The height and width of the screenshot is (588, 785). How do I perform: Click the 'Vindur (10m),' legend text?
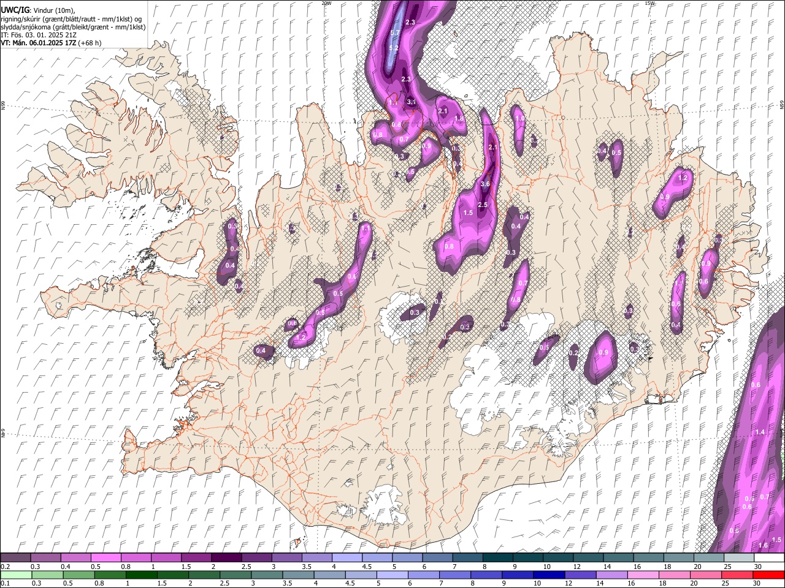coord(54,10)
